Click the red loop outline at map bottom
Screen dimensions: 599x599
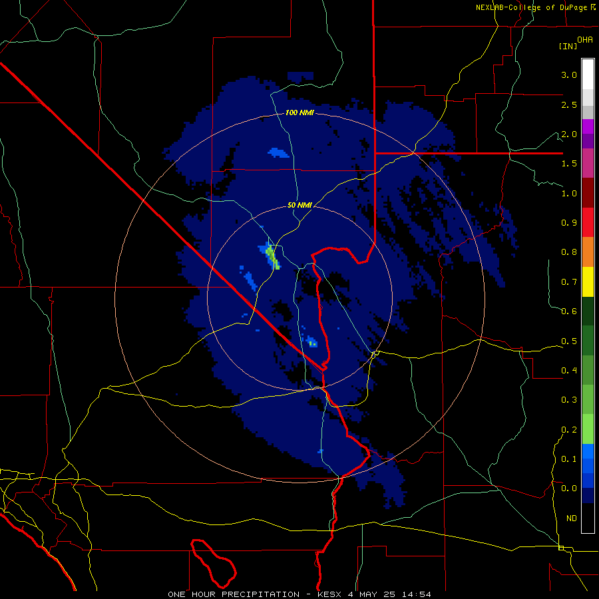point(213,564)
